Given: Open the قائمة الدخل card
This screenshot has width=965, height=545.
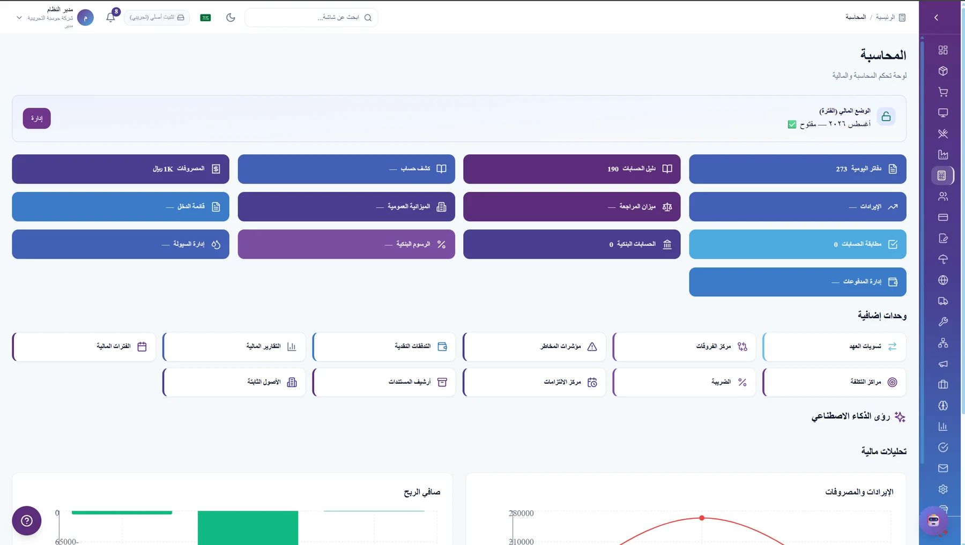Looking at the screenshot, I should [121, 206].
